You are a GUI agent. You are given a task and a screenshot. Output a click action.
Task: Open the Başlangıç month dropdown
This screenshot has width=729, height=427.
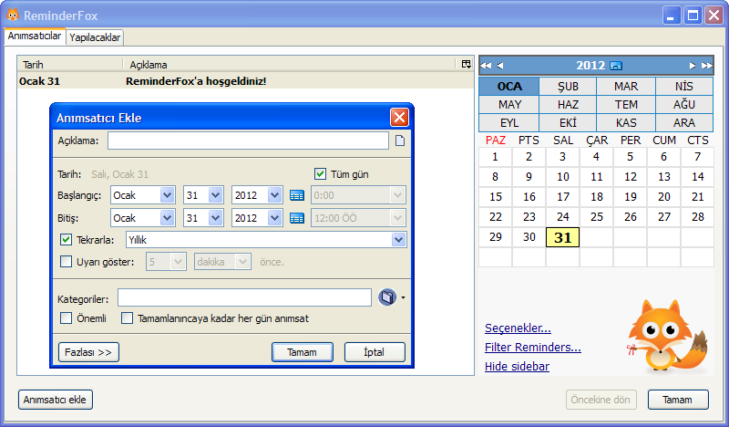167,194
